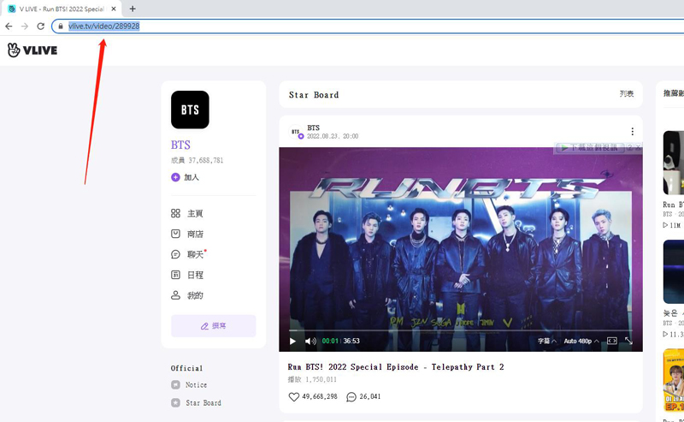Open the post options three-dot menu
The height and width of the screenshot is (422, 684).
pos(632,132)
